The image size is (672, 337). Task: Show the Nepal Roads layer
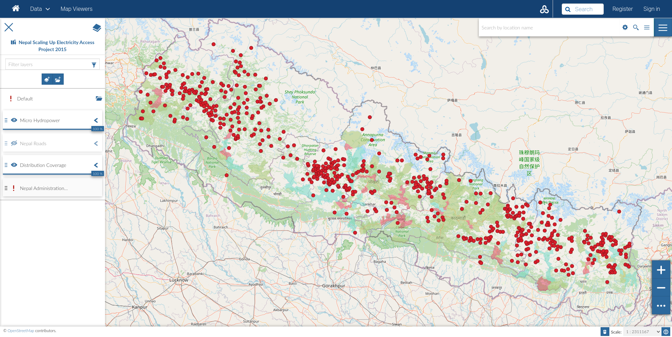coord(14,143)
